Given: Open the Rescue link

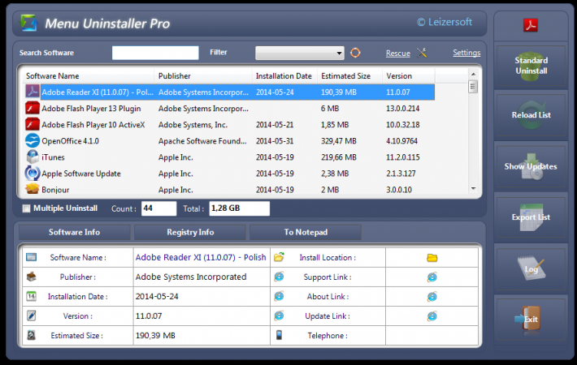Looking at the screenshot, I should point(397,54).
